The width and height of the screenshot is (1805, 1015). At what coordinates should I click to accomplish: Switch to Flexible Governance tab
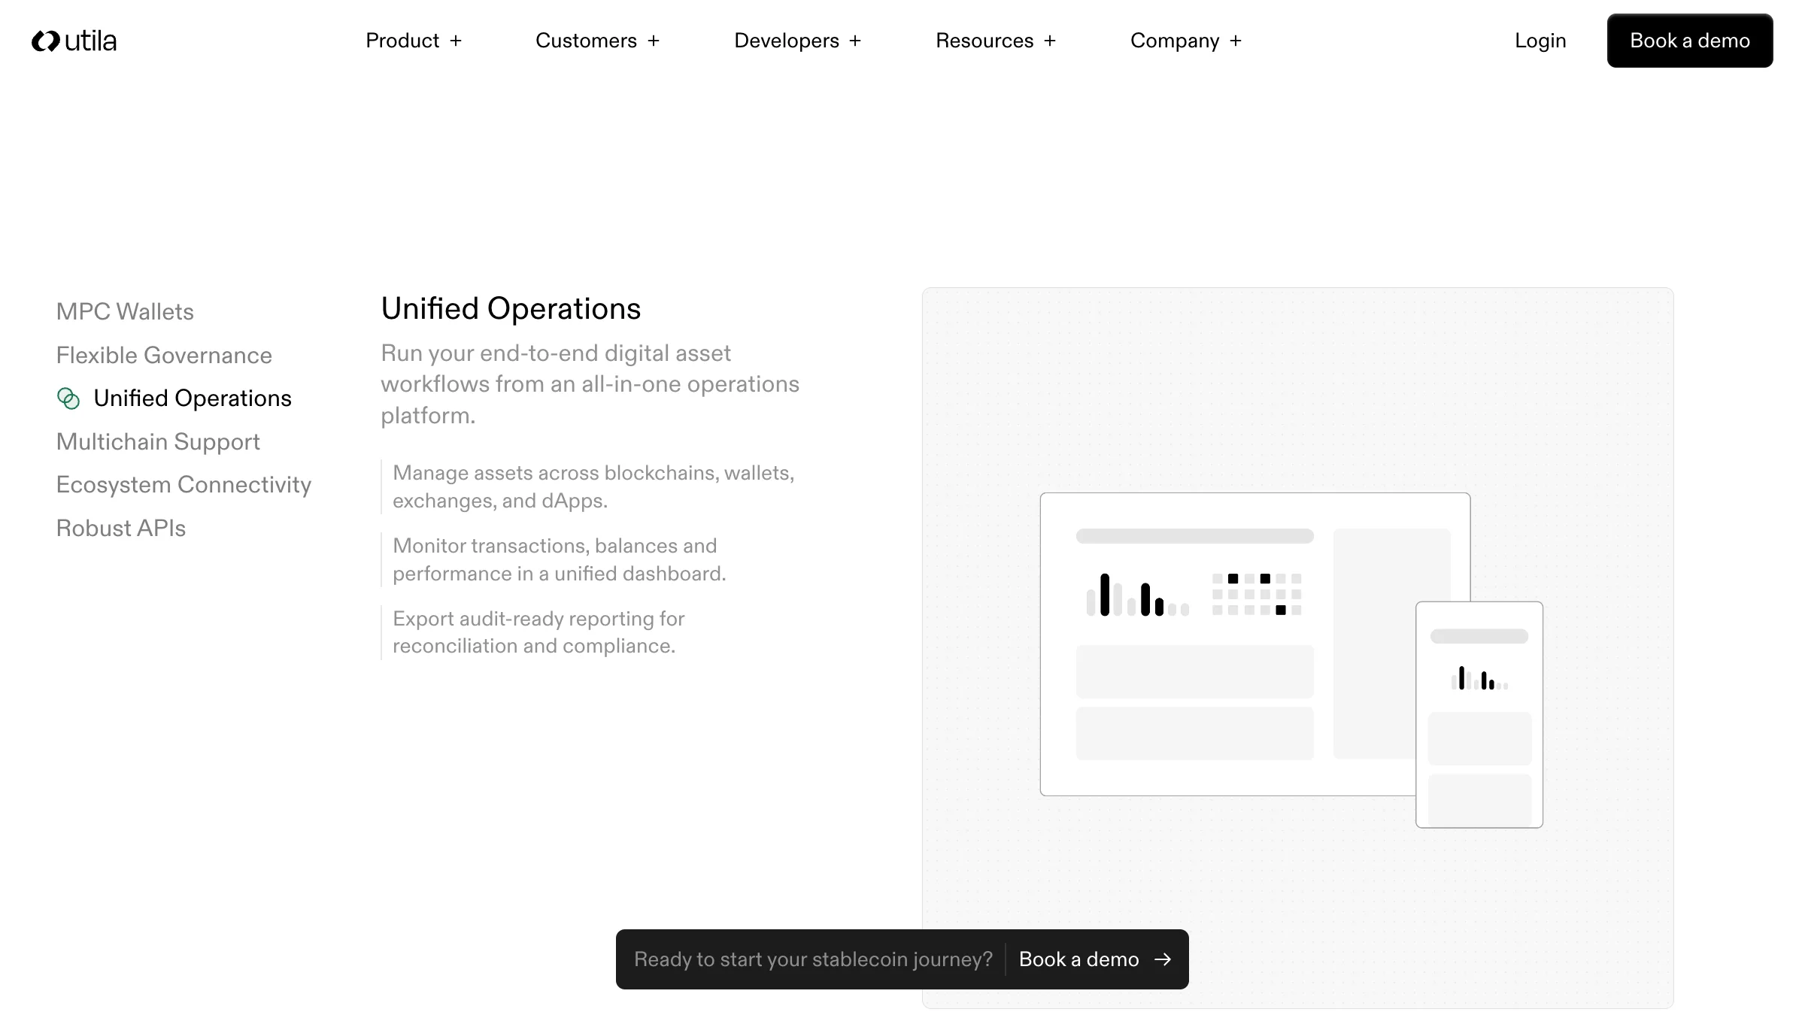point(164,355)
